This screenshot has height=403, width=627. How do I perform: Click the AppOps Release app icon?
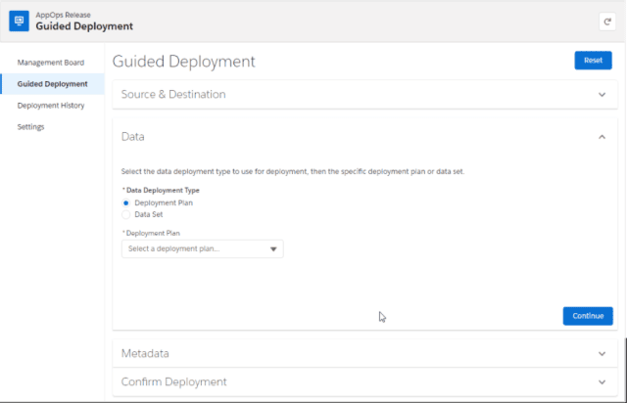click(x=19, y=21)
